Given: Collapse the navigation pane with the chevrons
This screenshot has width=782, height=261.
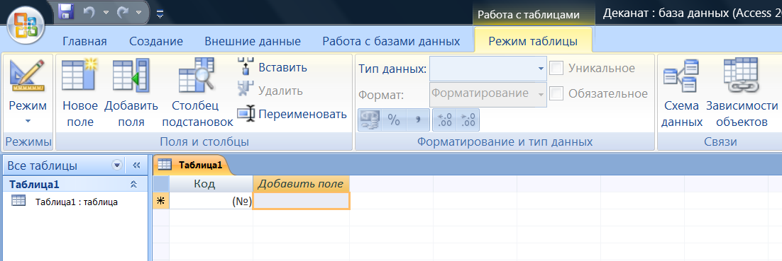Looking at the screenshot, I should pos(136,165).
